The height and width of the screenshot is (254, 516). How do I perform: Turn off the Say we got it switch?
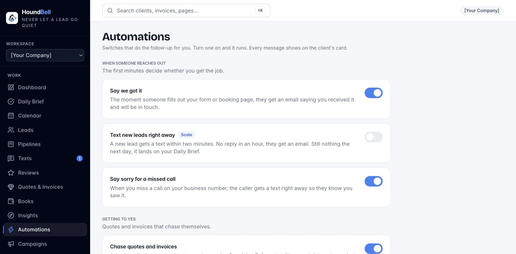pos(374,93)
